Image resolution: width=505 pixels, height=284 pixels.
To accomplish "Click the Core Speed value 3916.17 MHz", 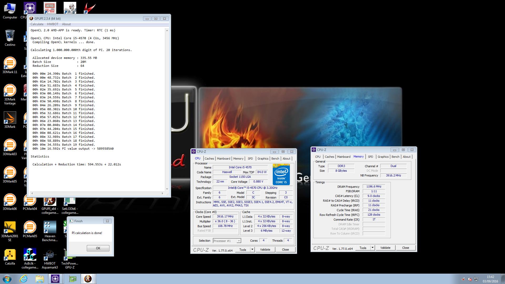I will 225,217.
